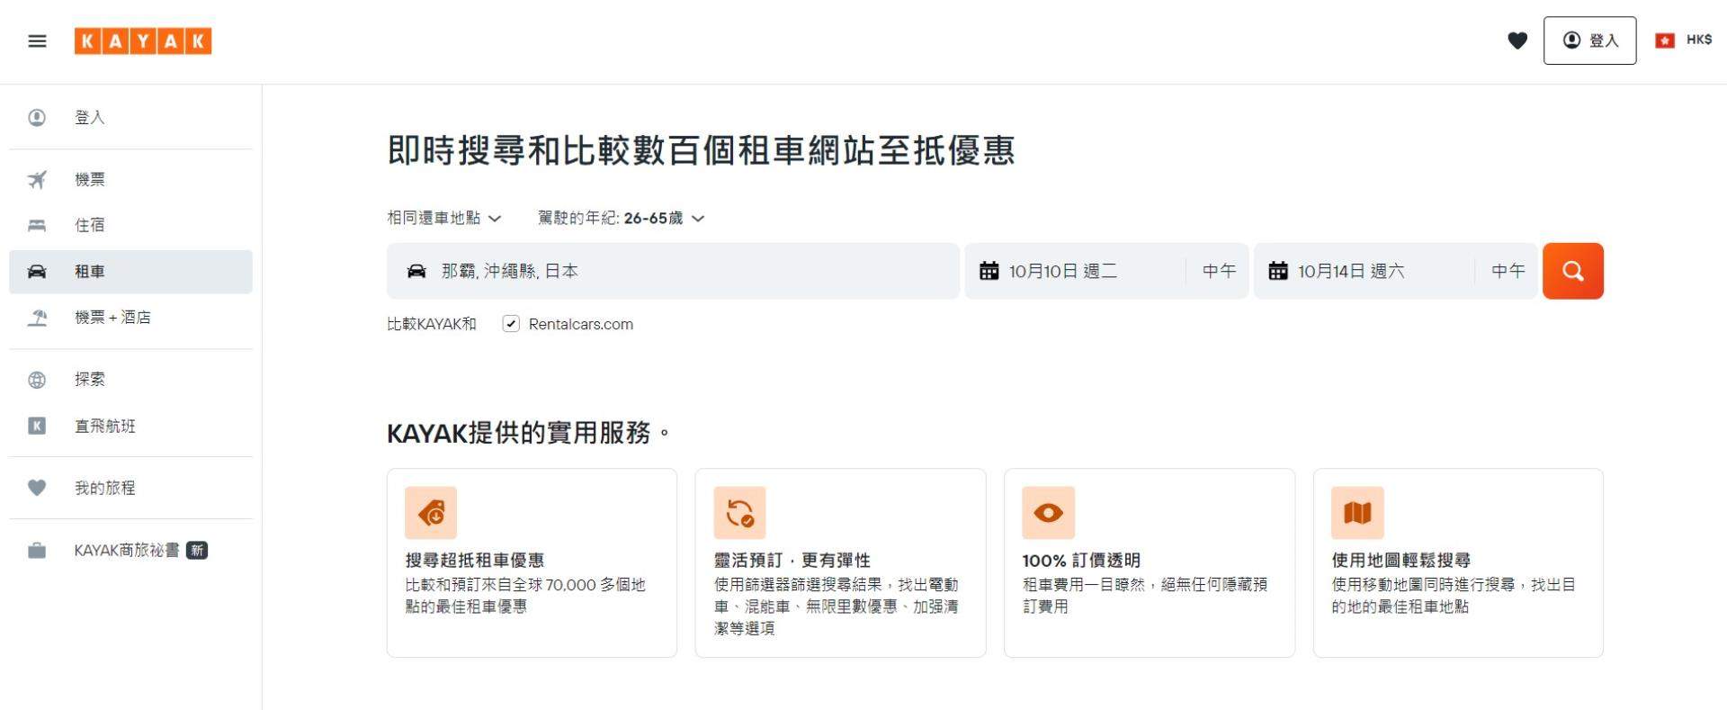Select 登入 in the sidebar
1727x710 pixels.
click(x=130, y=118)
